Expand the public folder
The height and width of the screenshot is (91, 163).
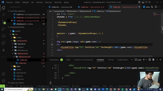click(18, 31)
